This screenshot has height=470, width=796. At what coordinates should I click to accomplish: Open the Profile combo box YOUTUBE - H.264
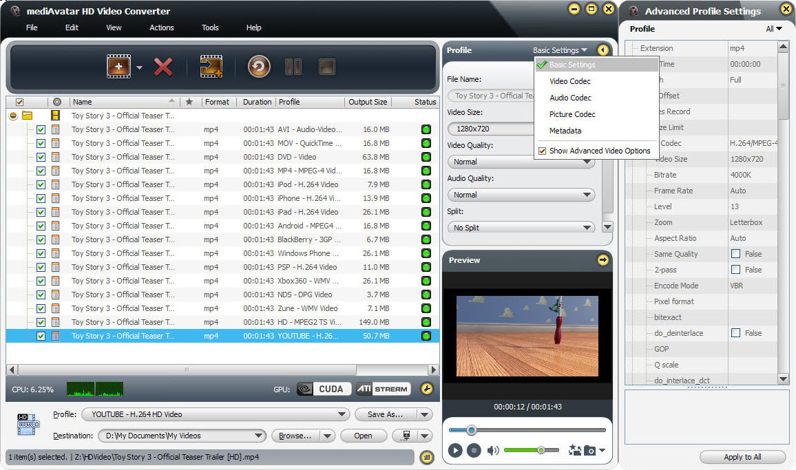pos(216,414)
